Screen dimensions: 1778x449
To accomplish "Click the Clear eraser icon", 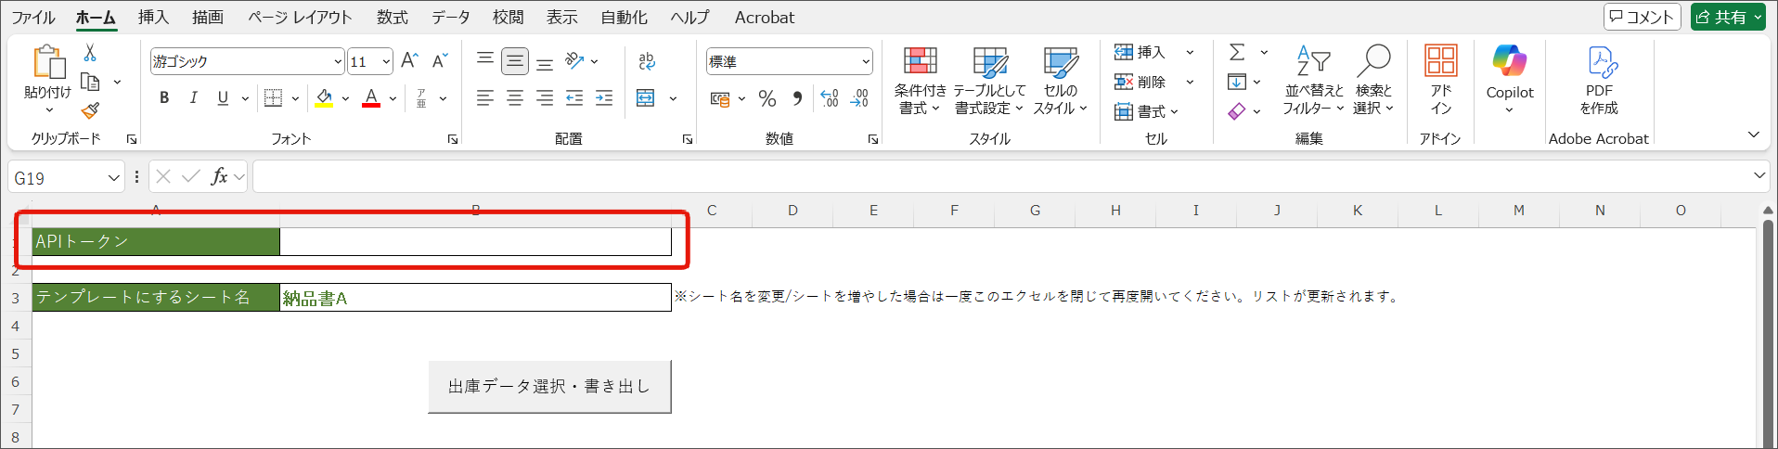I will [x=1237, y=111].
